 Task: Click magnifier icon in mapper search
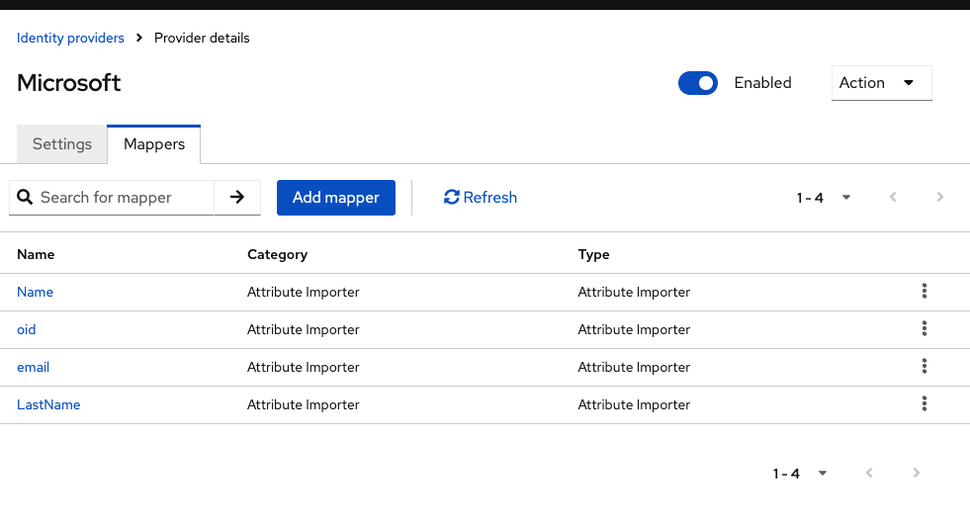[x=25, y=198]
